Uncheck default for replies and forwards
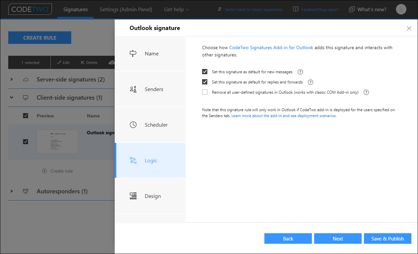This screenshot has width=418, height=254. (x=205, y=82)
